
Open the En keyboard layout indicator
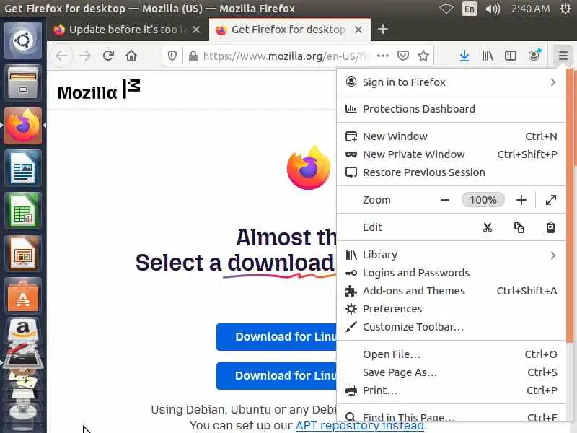pos(470,9)
